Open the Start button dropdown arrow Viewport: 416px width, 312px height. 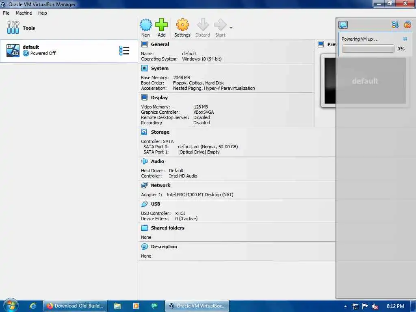[x=231, y=28]
